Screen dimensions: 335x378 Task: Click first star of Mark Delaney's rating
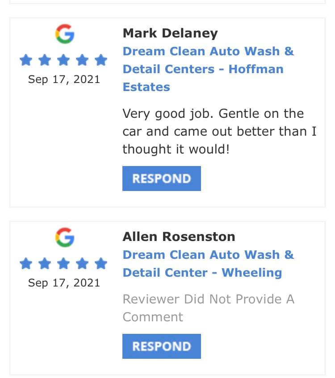(x=26, y=60)
